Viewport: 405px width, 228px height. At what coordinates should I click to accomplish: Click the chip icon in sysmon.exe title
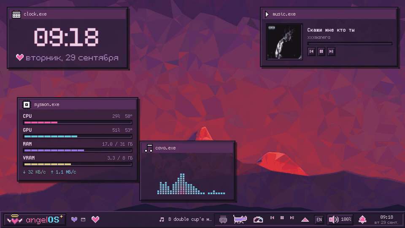click(x=26, y=104)
